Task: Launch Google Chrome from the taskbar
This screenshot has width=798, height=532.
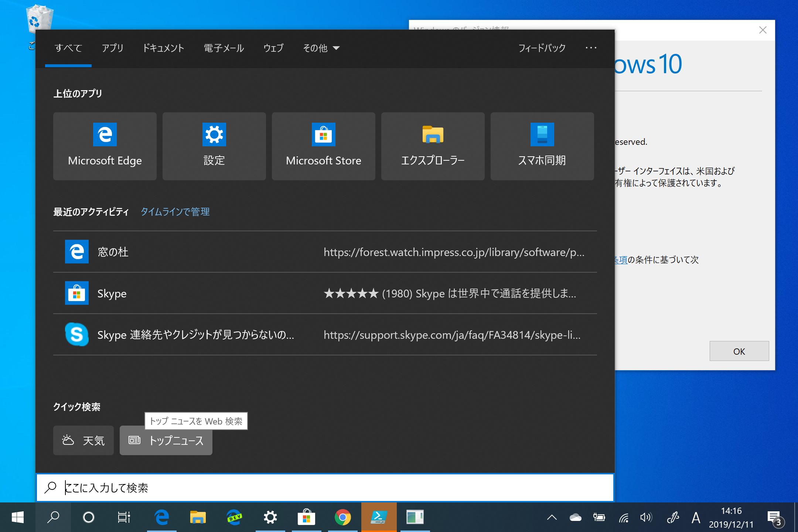Action: pyautogui.click(x=342, y=517)
